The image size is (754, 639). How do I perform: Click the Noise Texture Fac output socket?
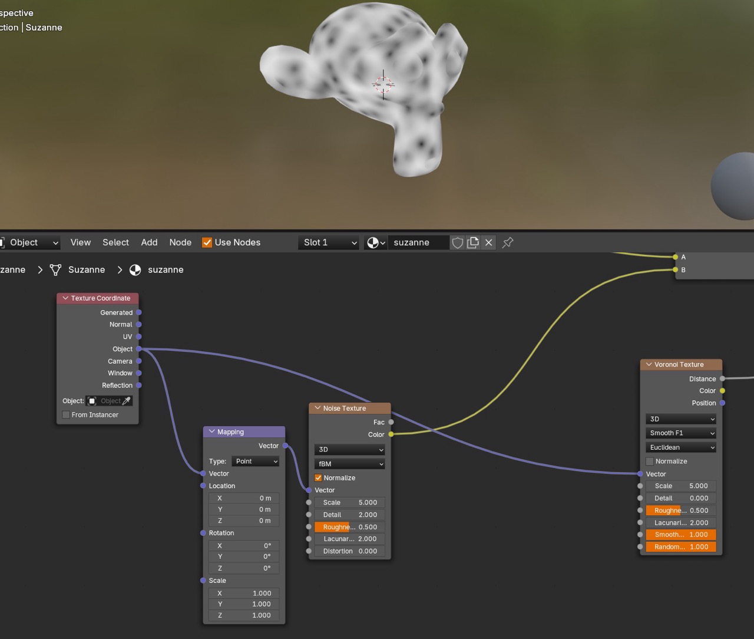pos(391,422)
